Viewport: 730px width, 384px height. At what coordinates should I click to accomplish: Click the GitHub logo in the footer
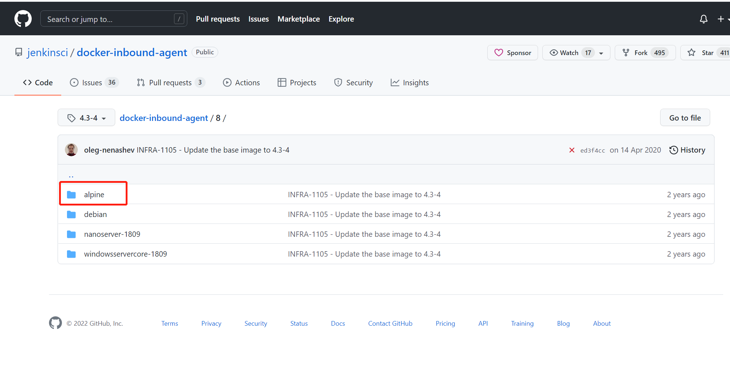click(x=56, y=323)
